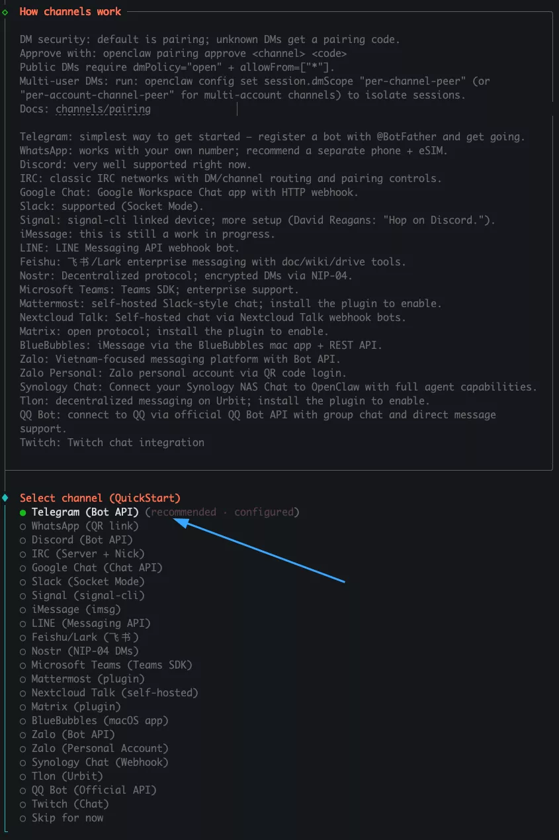Select Signal (signal-cli) channel option

[88, 595]
